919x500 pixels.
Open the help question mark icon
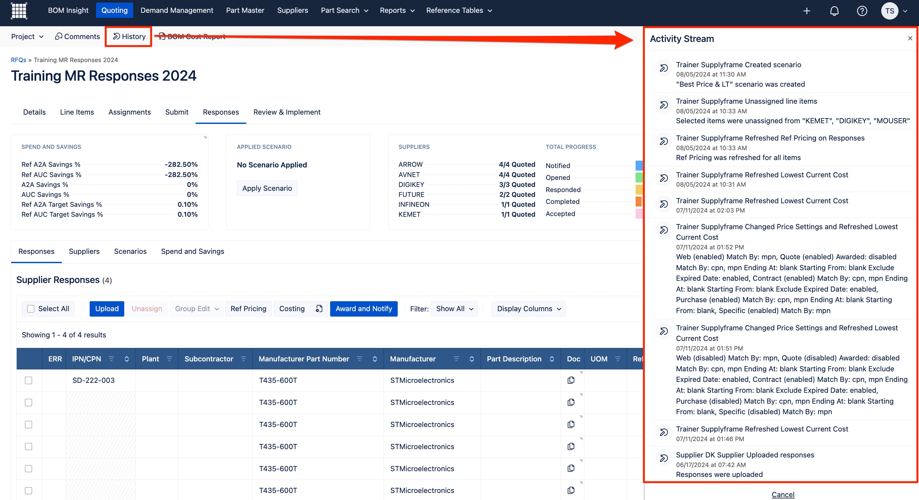[862, 11]
